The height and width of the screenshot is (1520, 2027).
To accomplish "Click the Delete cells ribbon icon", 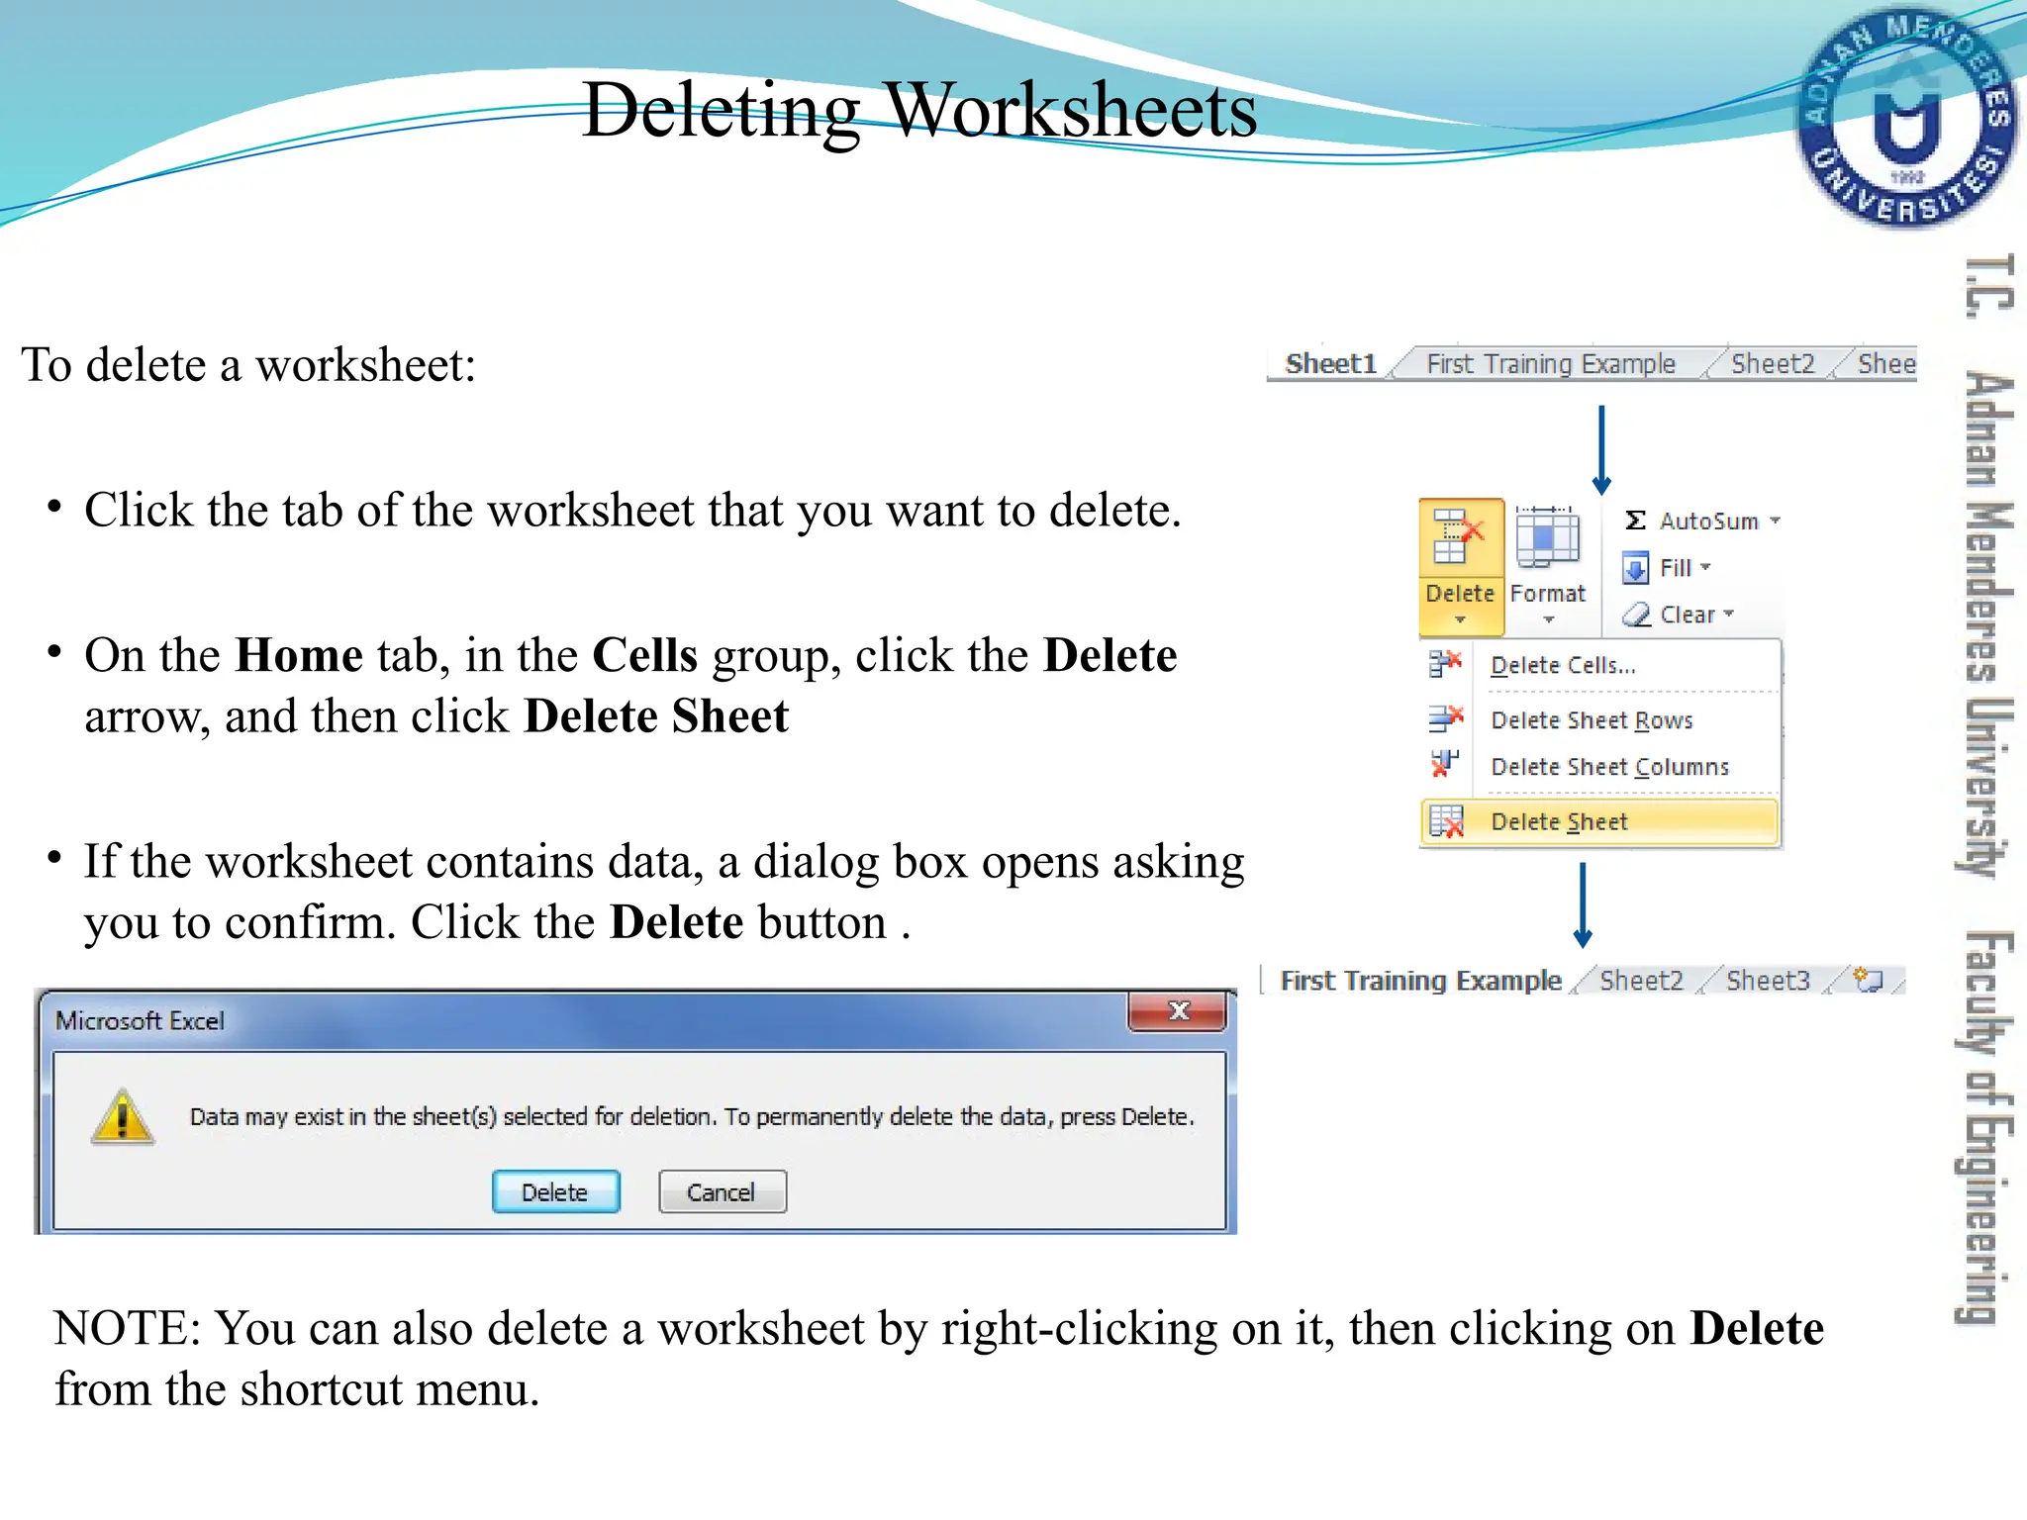I will [1459, 537].
